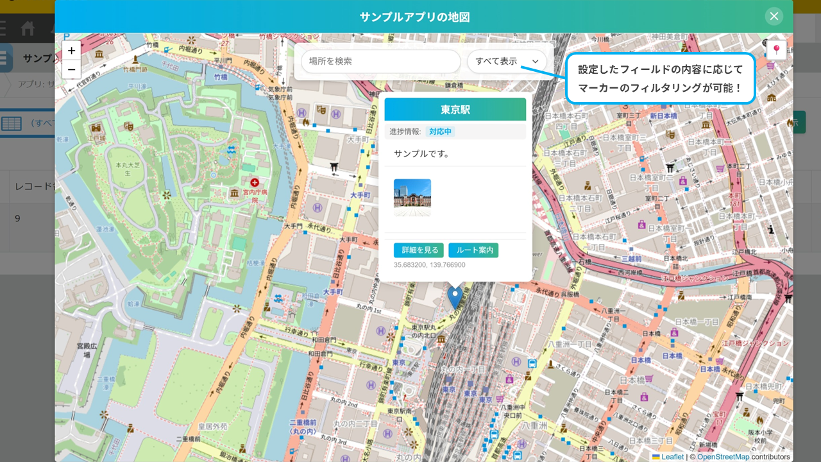Click the Tokyo Station photo thumbnail in the popup

[412, 197]
